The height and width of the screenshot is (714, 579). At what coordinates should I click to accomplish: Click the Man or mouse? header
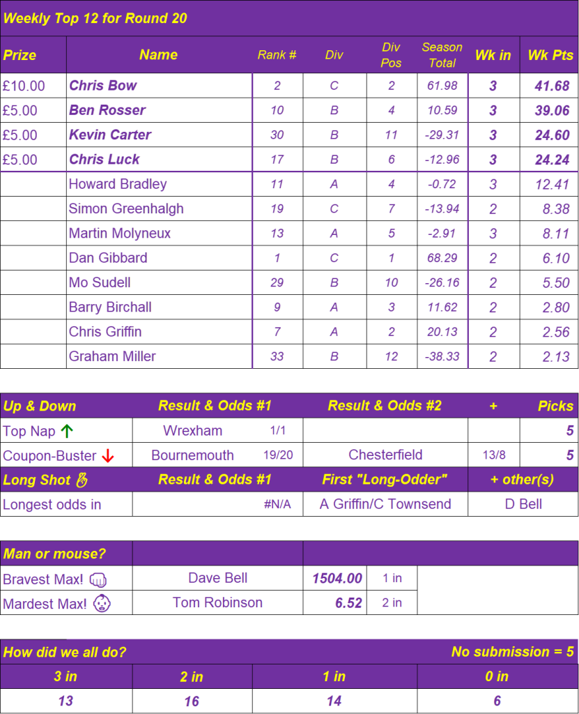(54, 554)
